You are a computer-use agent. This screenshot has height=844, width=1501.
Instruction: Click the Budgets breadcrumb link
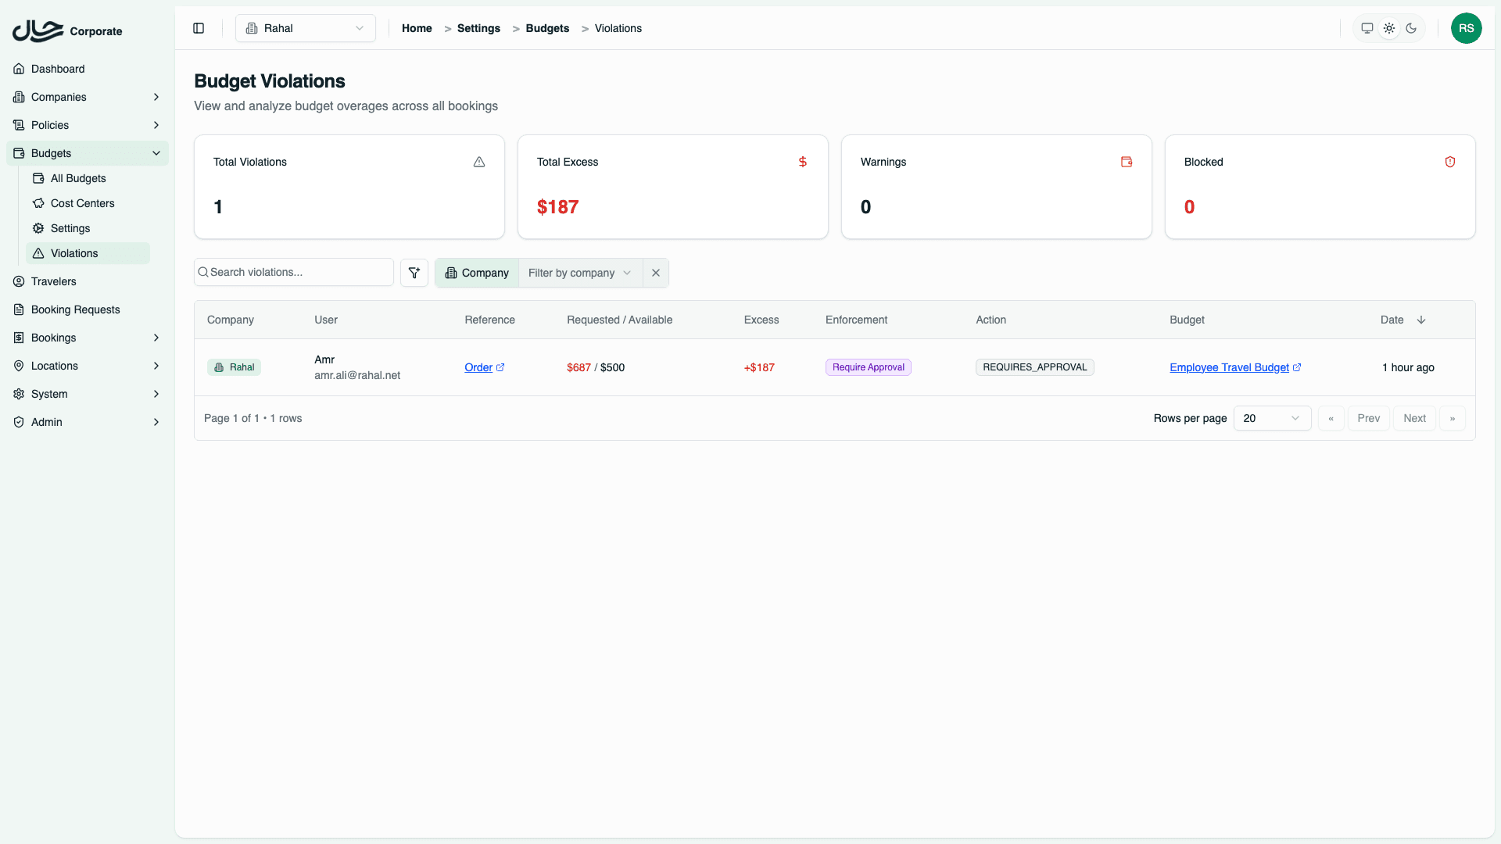click(547, 28)
